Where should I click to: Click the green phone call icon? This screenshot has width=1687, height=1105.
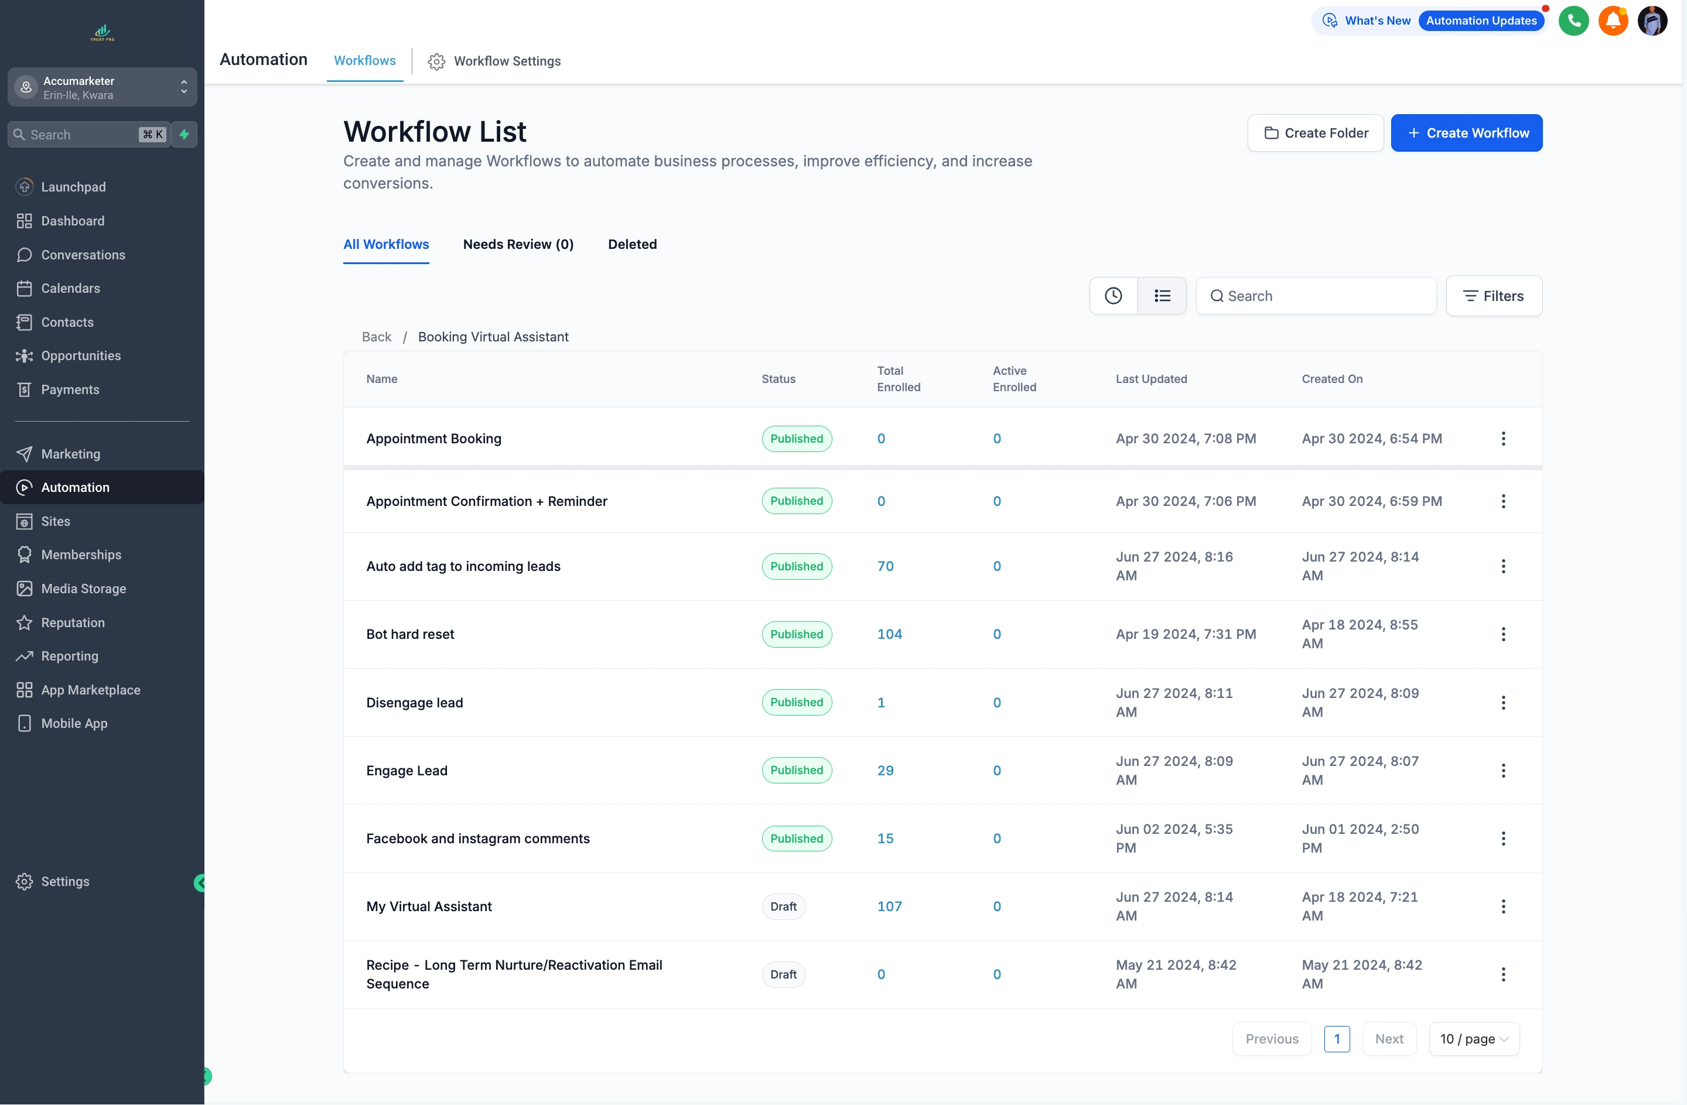(x=1573, y=20)
